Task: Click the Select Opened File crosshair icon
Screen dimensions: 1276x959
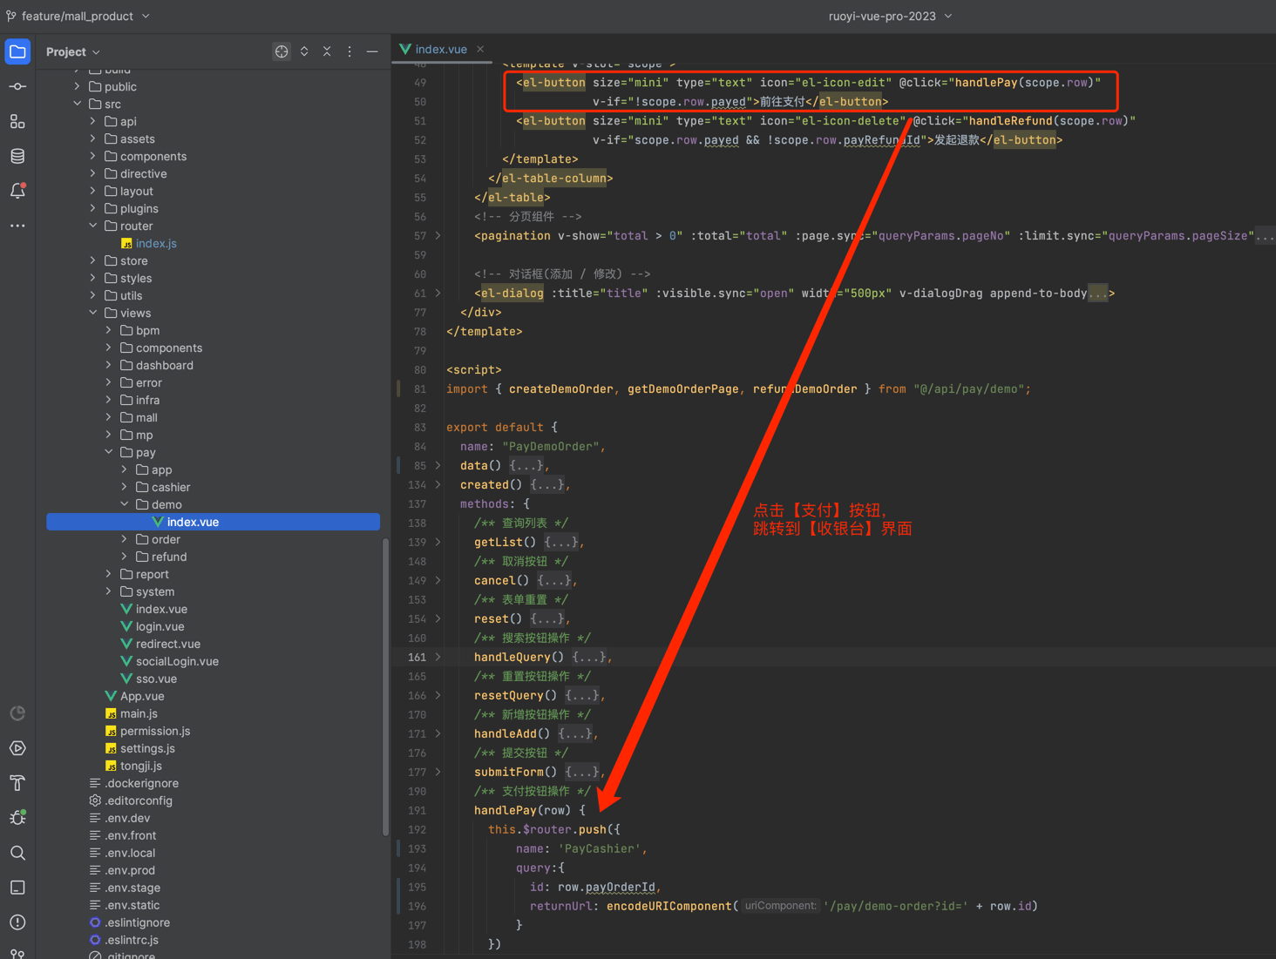Action: pyautogui.click(x=282, y=51)
